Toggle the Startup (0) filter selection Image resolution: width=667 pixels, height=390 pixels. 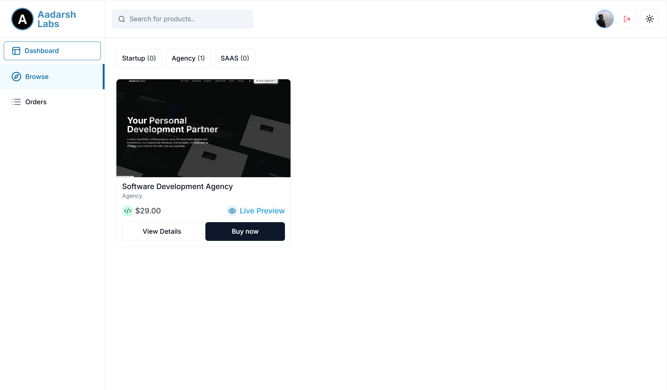coord(139,58)
